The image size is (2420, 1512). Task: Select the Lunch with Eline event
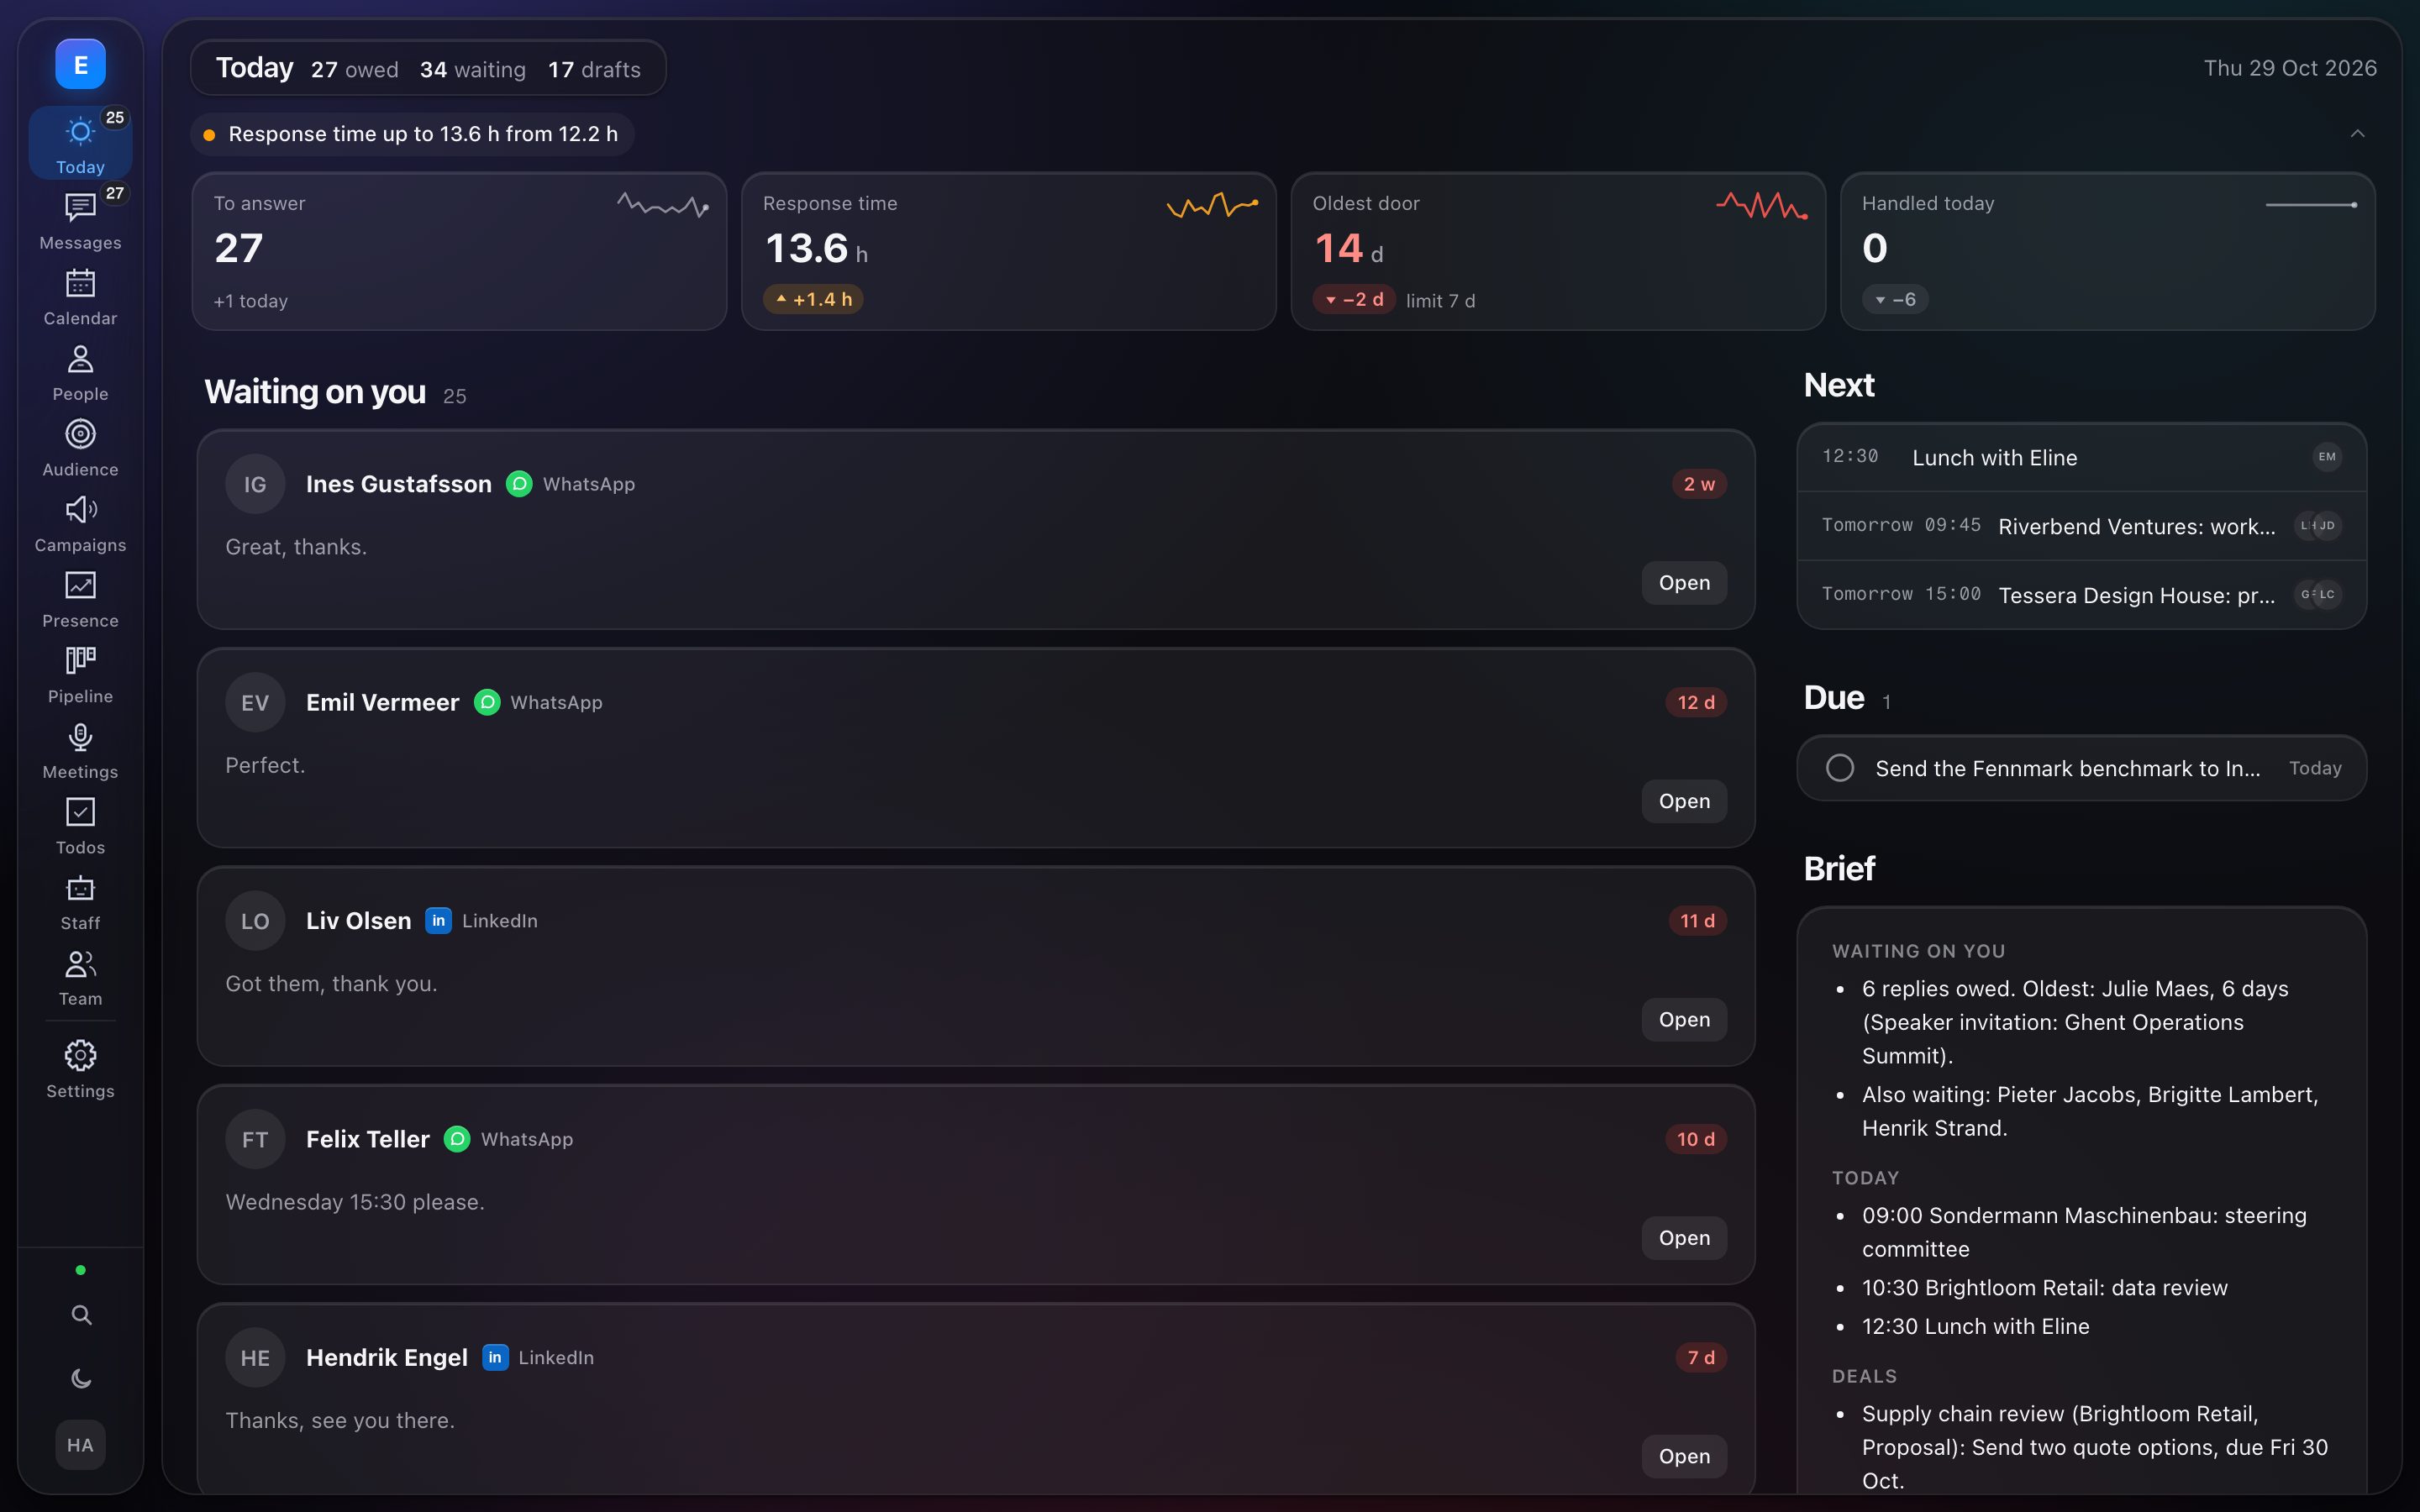coord(2081,457)
